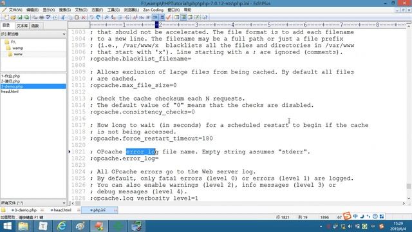Show hidden system tray icons arrow
This screenshot has width=412, height=232.
click(x=321, y=226)
